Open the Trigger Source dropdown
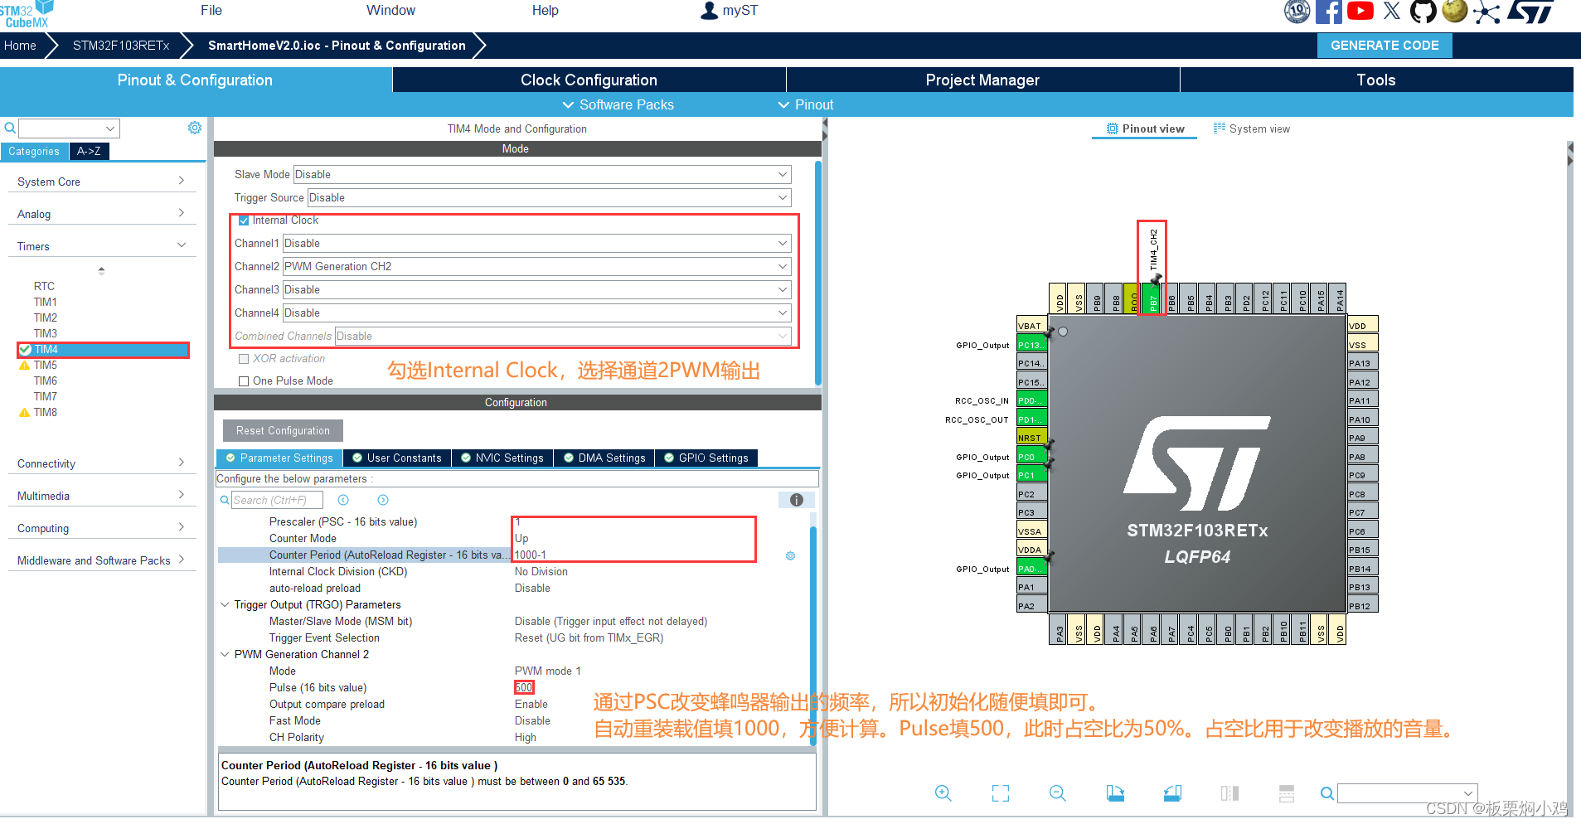Viewport: 1581px width, 824px height. click(549, 197)
